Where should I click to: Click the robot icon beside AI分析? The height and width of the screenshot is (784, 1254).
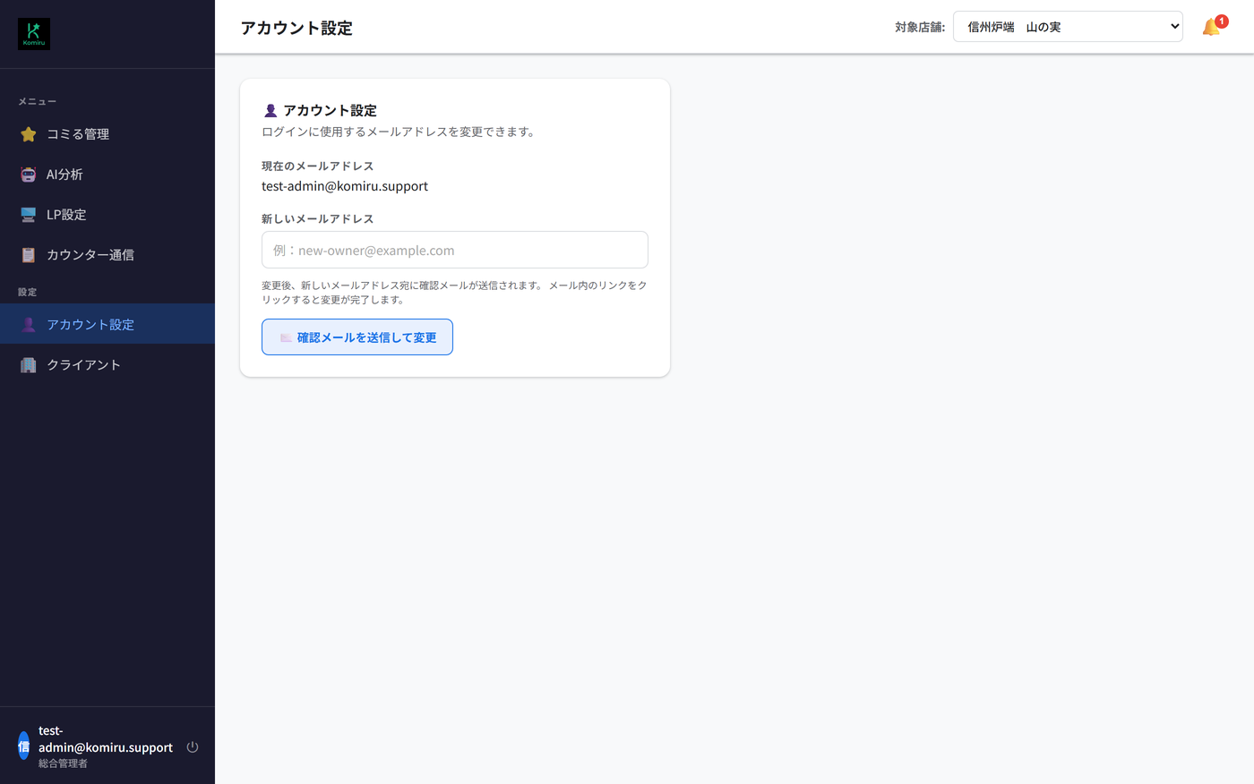pyautogui.click(x=29, y=175)
